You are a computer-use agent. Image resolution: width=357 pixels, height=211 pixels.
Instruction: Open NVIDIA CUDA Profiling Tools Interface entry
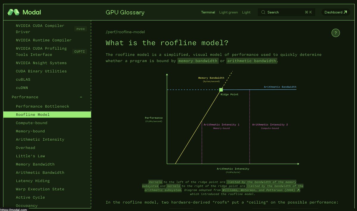coord(41,51)
